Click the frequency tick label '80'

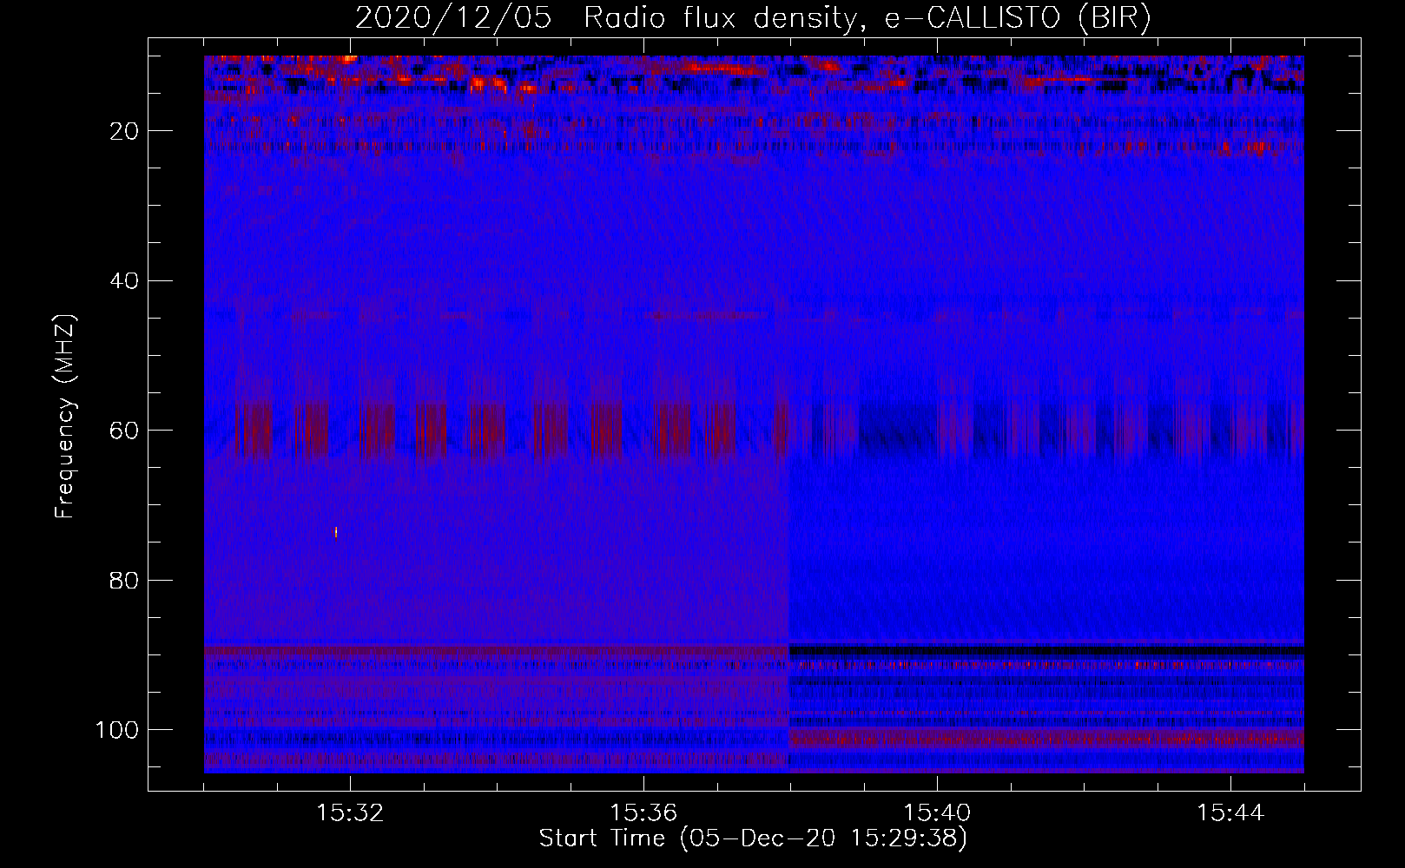click(125, 580)
